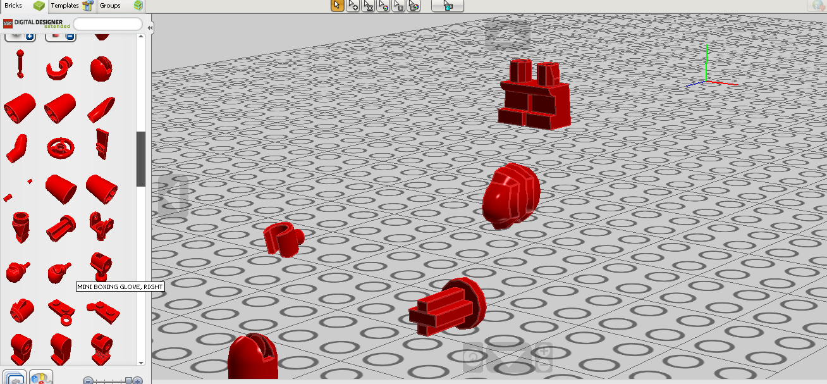Choose the Clone tool with plus sign
827x384 pixels.
pyautogui.click(x=353, y=6)
